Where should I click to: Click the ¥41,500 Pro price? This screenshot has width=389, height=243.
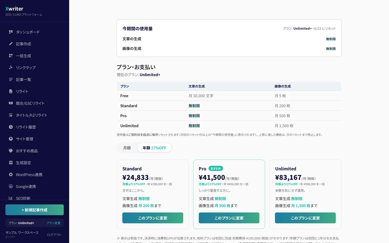212,177
